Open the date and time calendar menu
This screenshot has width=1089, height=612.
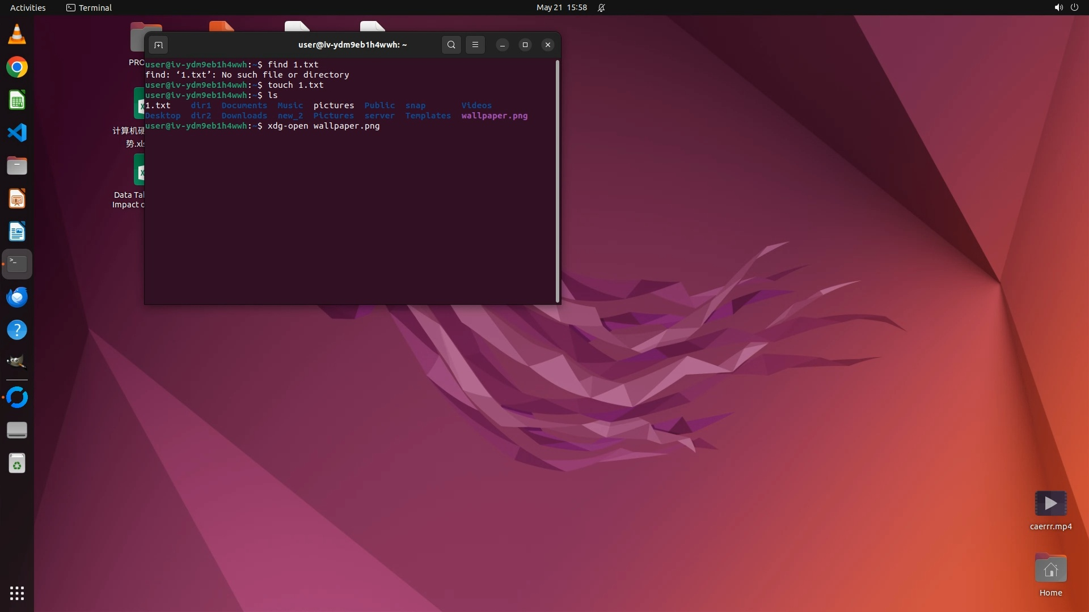[x=561, y=7]
